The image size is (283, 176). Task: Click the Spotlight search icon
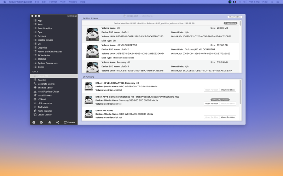click(272, 2)
